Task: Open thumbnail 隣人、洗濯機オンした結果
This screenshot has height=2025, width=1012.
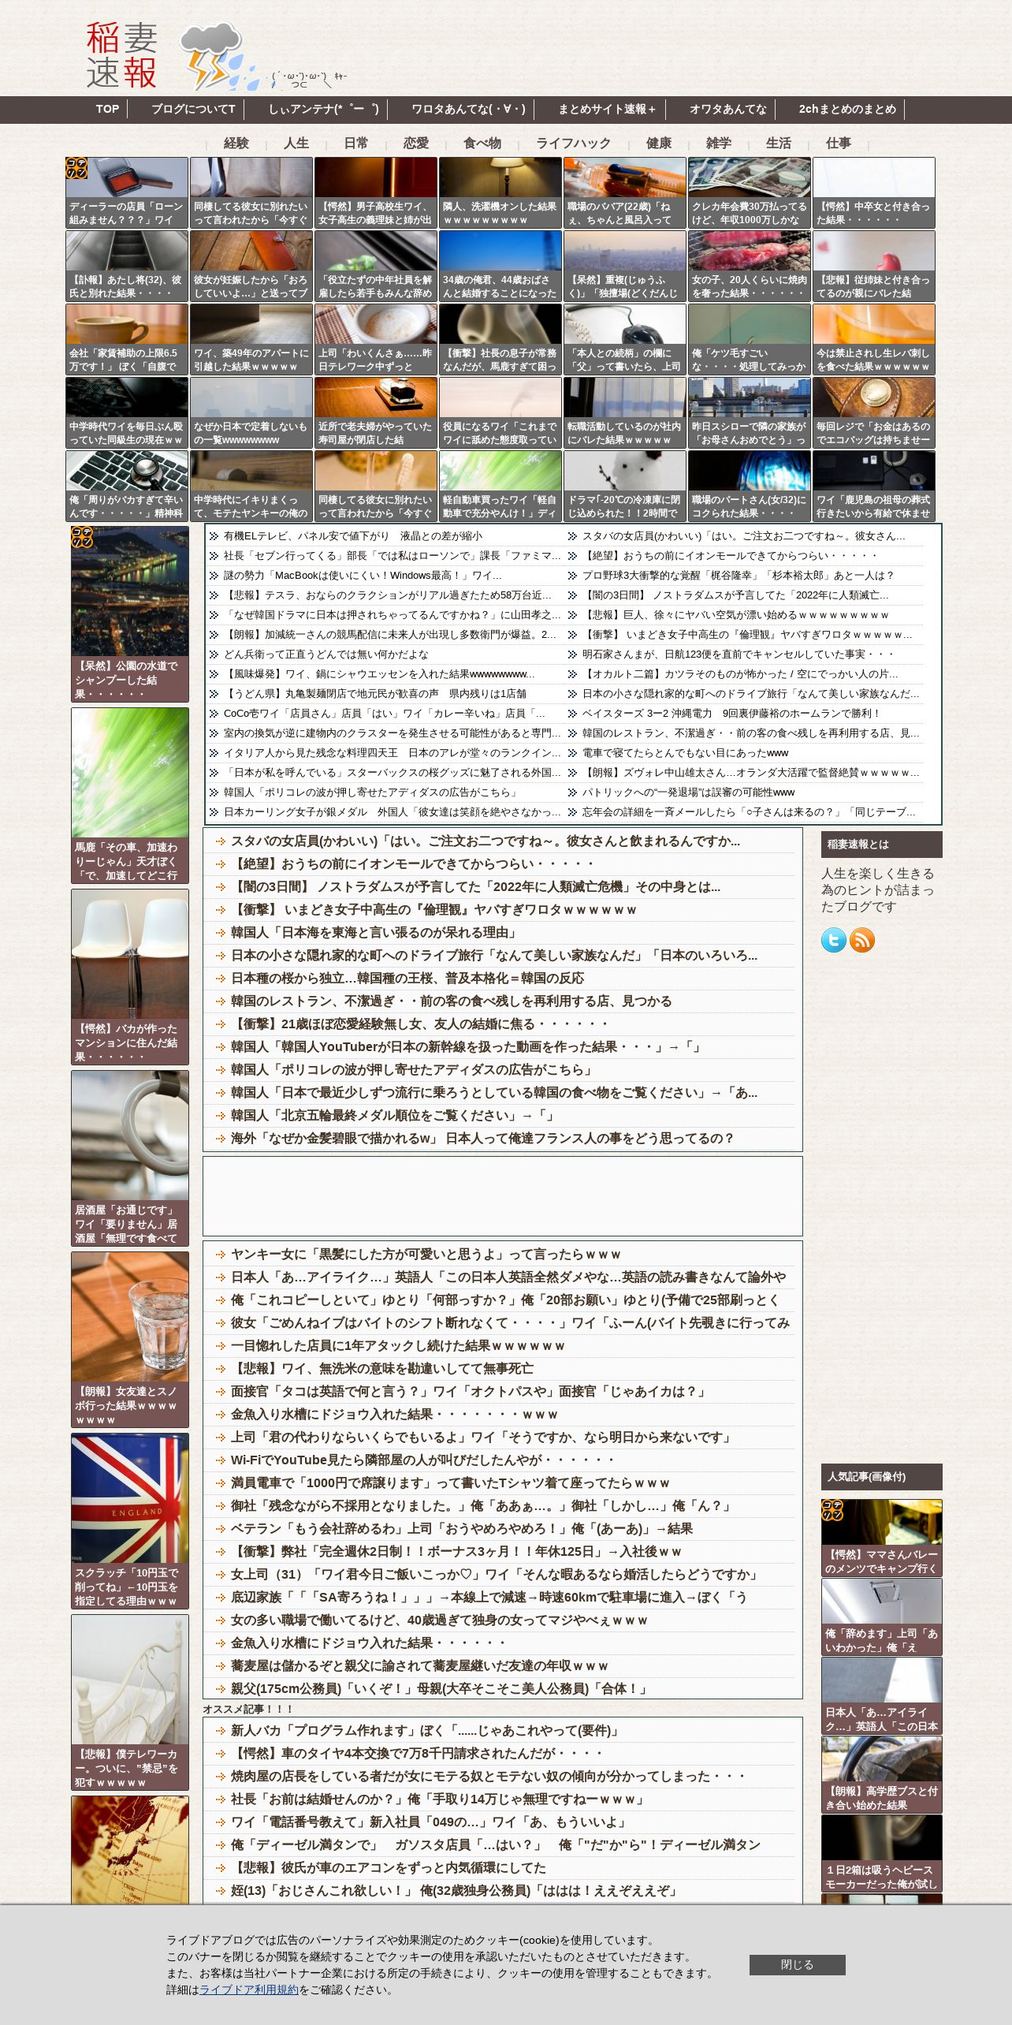Action: coord(500,192)
